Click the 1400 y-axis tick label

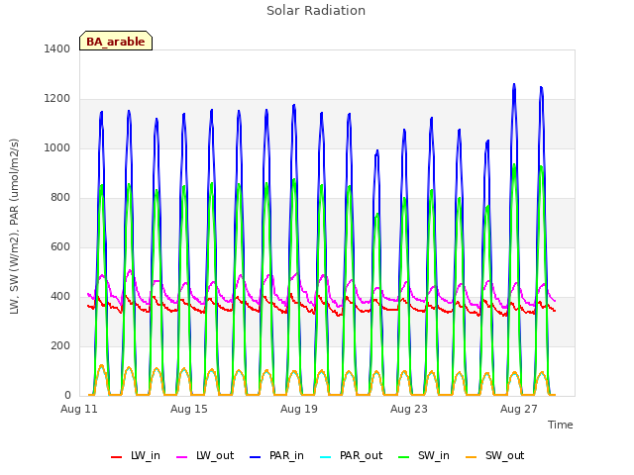click(x=57, y=48)
